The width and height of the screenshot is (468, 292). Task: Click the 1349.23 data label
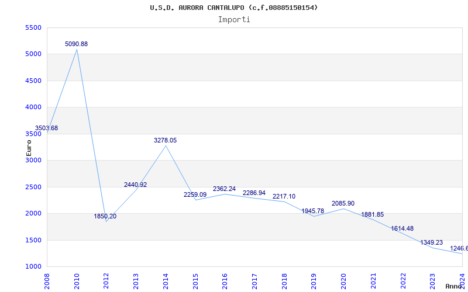tap(432, 242)
